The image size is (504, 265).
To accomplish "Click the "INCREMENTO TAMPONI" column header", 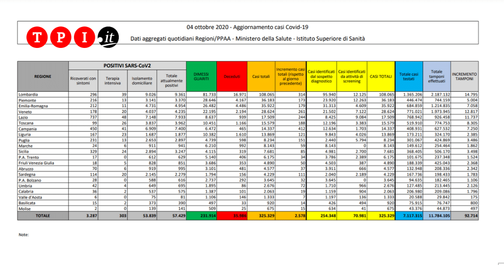I will (465, 76).
